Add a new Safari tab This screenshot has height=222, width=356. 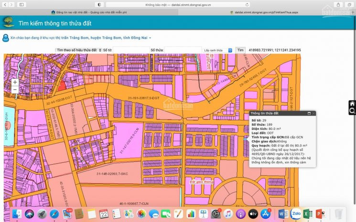coord(353,12)
